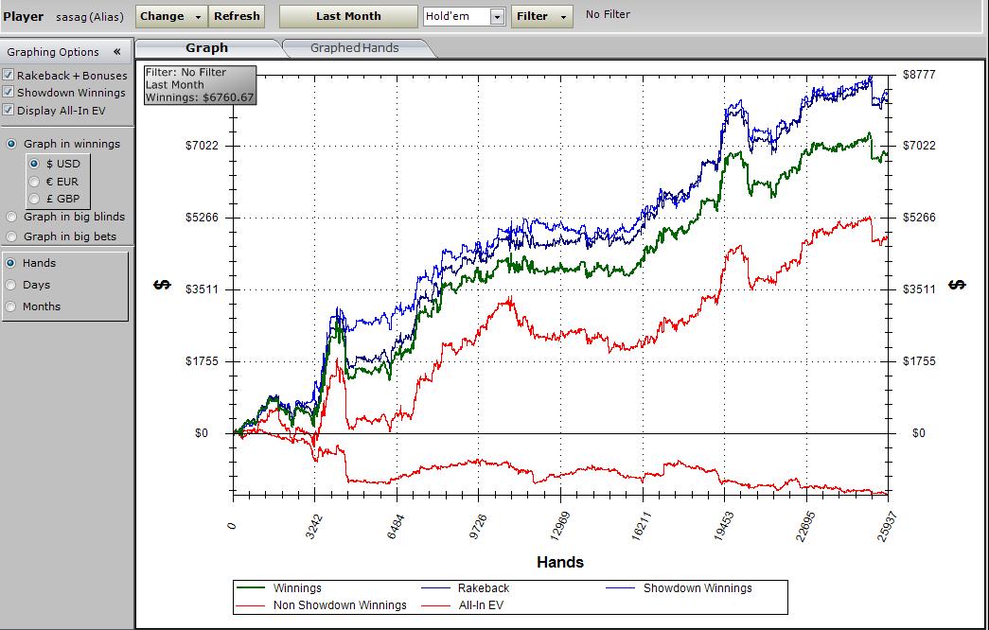This screenshot has height=630, width=989.
Task: Open the Change player dropdown
Action: click(171, 16)
